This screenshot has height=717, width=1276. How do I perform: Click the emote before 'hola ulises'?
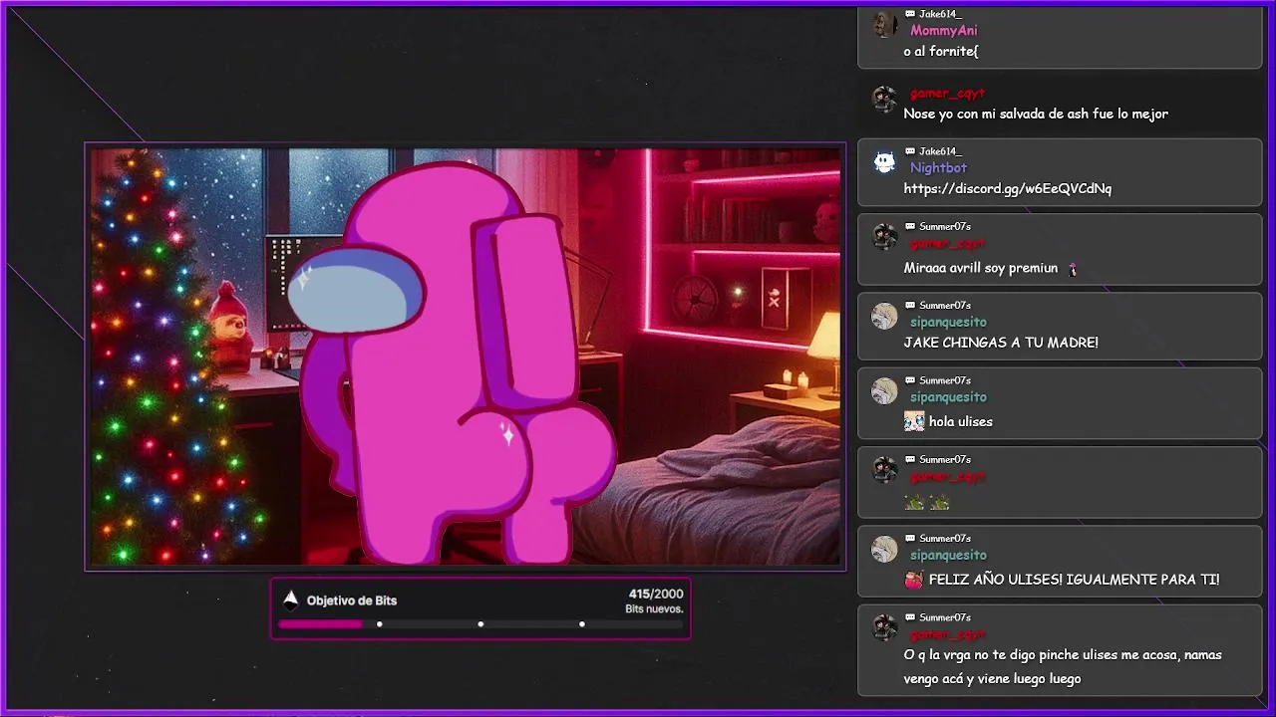click(x=914, y=421)
